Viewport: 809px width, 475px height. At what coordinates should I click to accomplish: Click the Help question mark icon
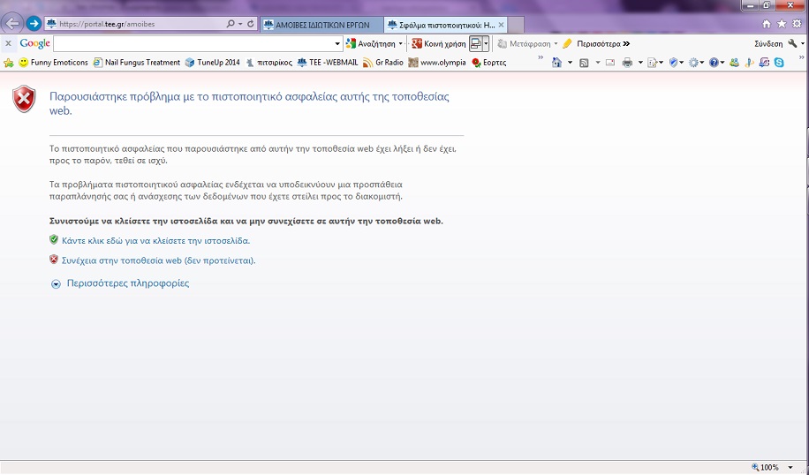[713, 63]
